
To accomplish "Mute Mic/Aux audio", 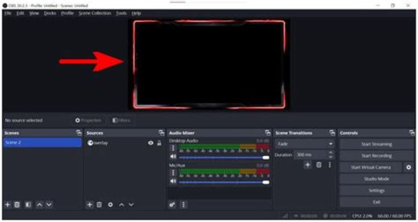I will [173, 181].
